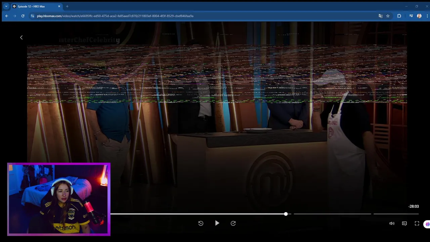This screenshot has height=242, width=430.
Task: Click the -28:03 remaining time label
Action: 414,206
